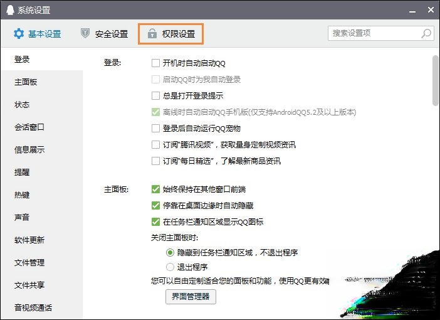Viewport: 440px width, 320px height.
Task: Click the shield icon for 安全设置
Action: coord(85,33)
